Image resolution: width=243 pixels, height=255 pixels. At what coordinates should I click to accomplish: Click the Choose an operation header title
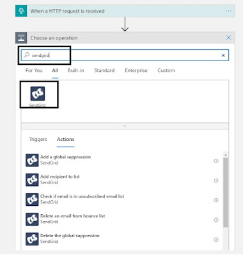[54, 38]
